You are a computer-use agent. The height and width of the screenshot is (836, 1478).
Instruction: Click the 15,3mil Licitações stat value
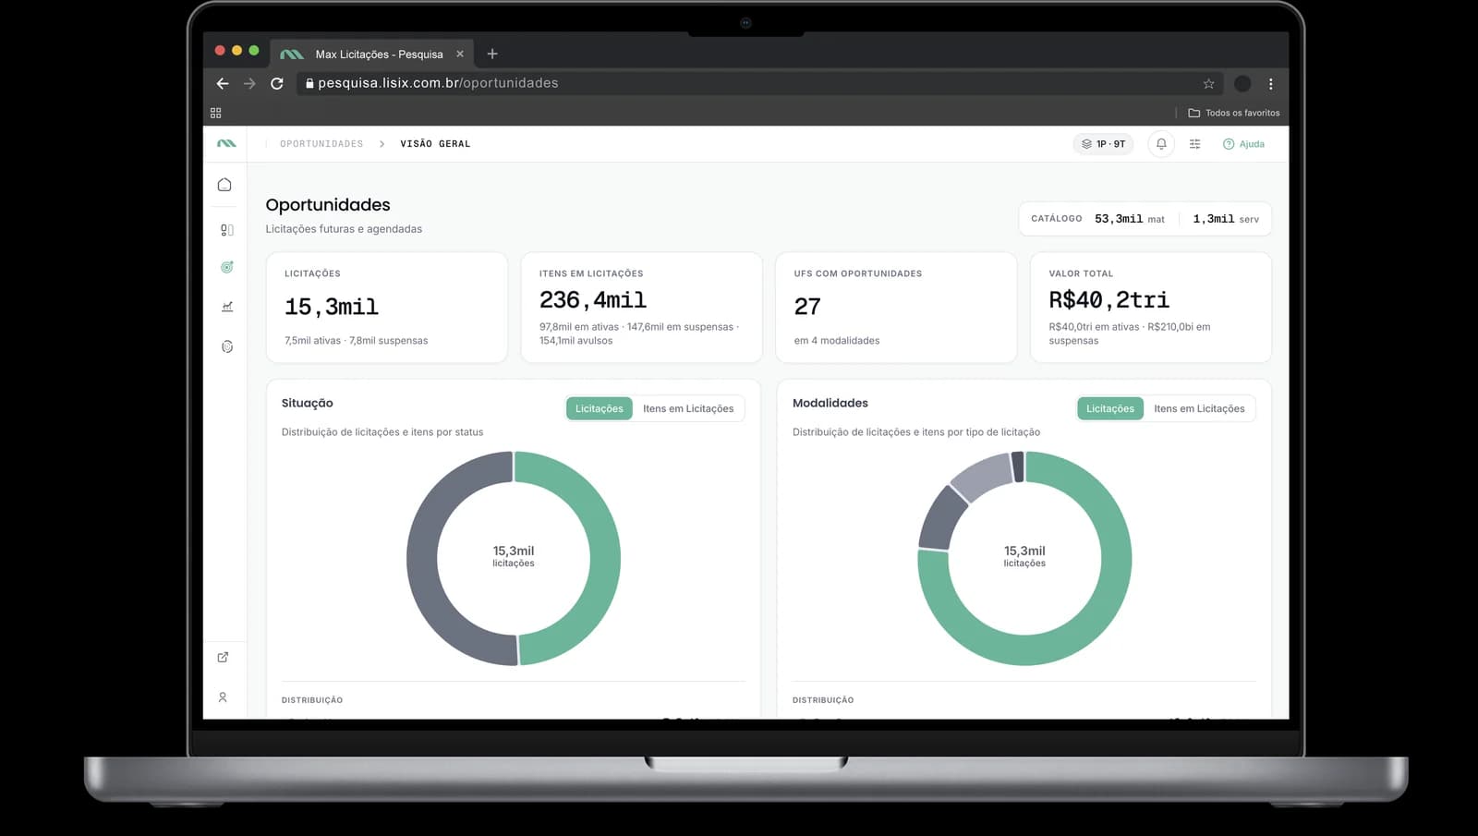(x=332, y=307)
